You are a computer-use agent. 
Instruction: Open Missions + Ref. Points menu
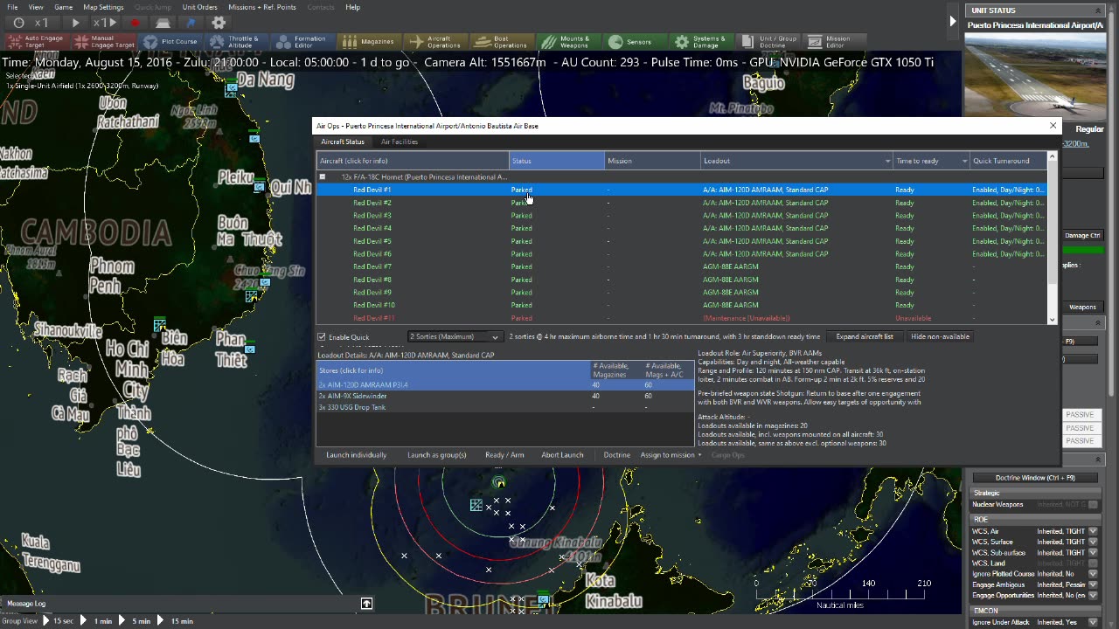262,7
